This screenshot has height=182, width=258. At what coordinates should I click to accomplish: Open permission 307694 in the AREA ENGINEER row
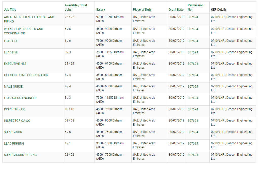[x=193, y=17]
